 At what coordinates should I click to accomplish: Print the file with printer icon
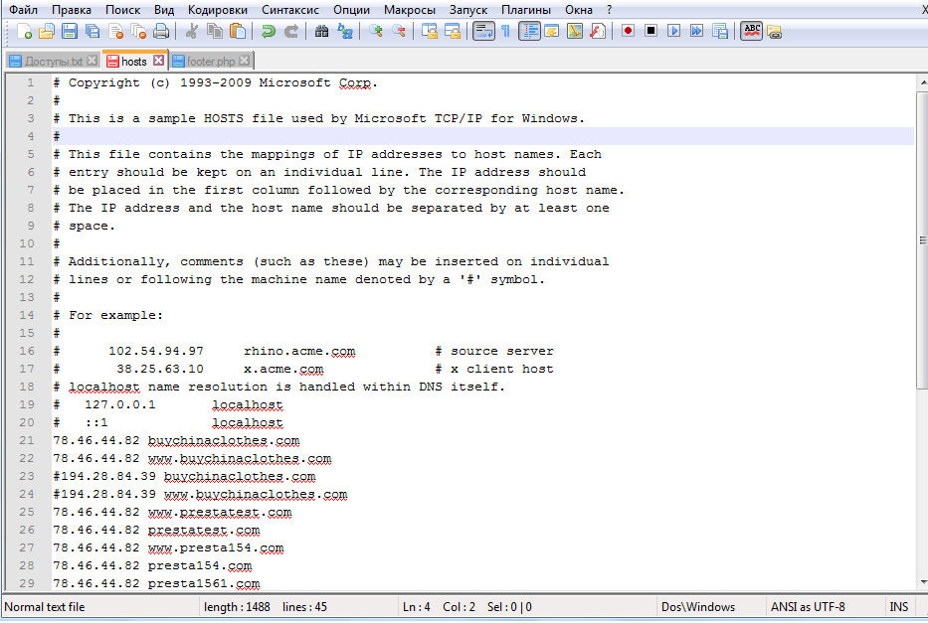(x=161, y=31)
